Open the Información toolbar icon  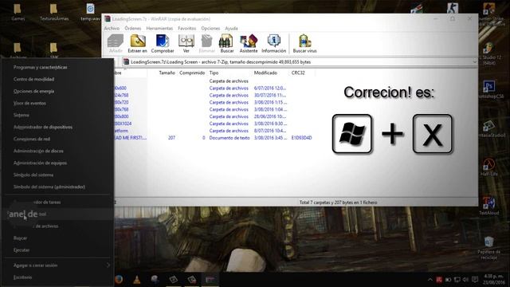point(274,44)
